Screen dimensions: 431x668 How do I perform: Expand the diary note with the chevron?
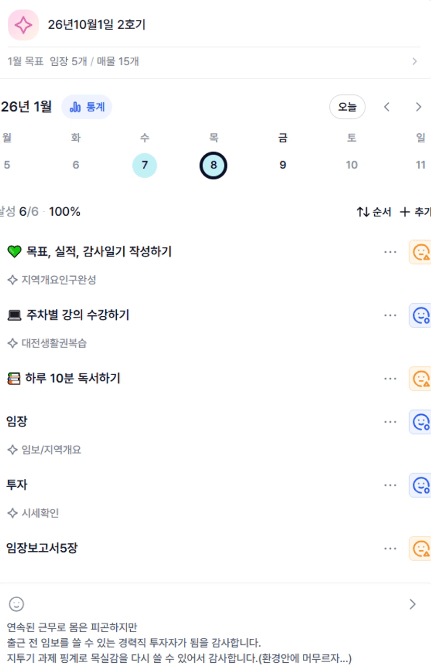pyautogui.click(x=413, y=604)
